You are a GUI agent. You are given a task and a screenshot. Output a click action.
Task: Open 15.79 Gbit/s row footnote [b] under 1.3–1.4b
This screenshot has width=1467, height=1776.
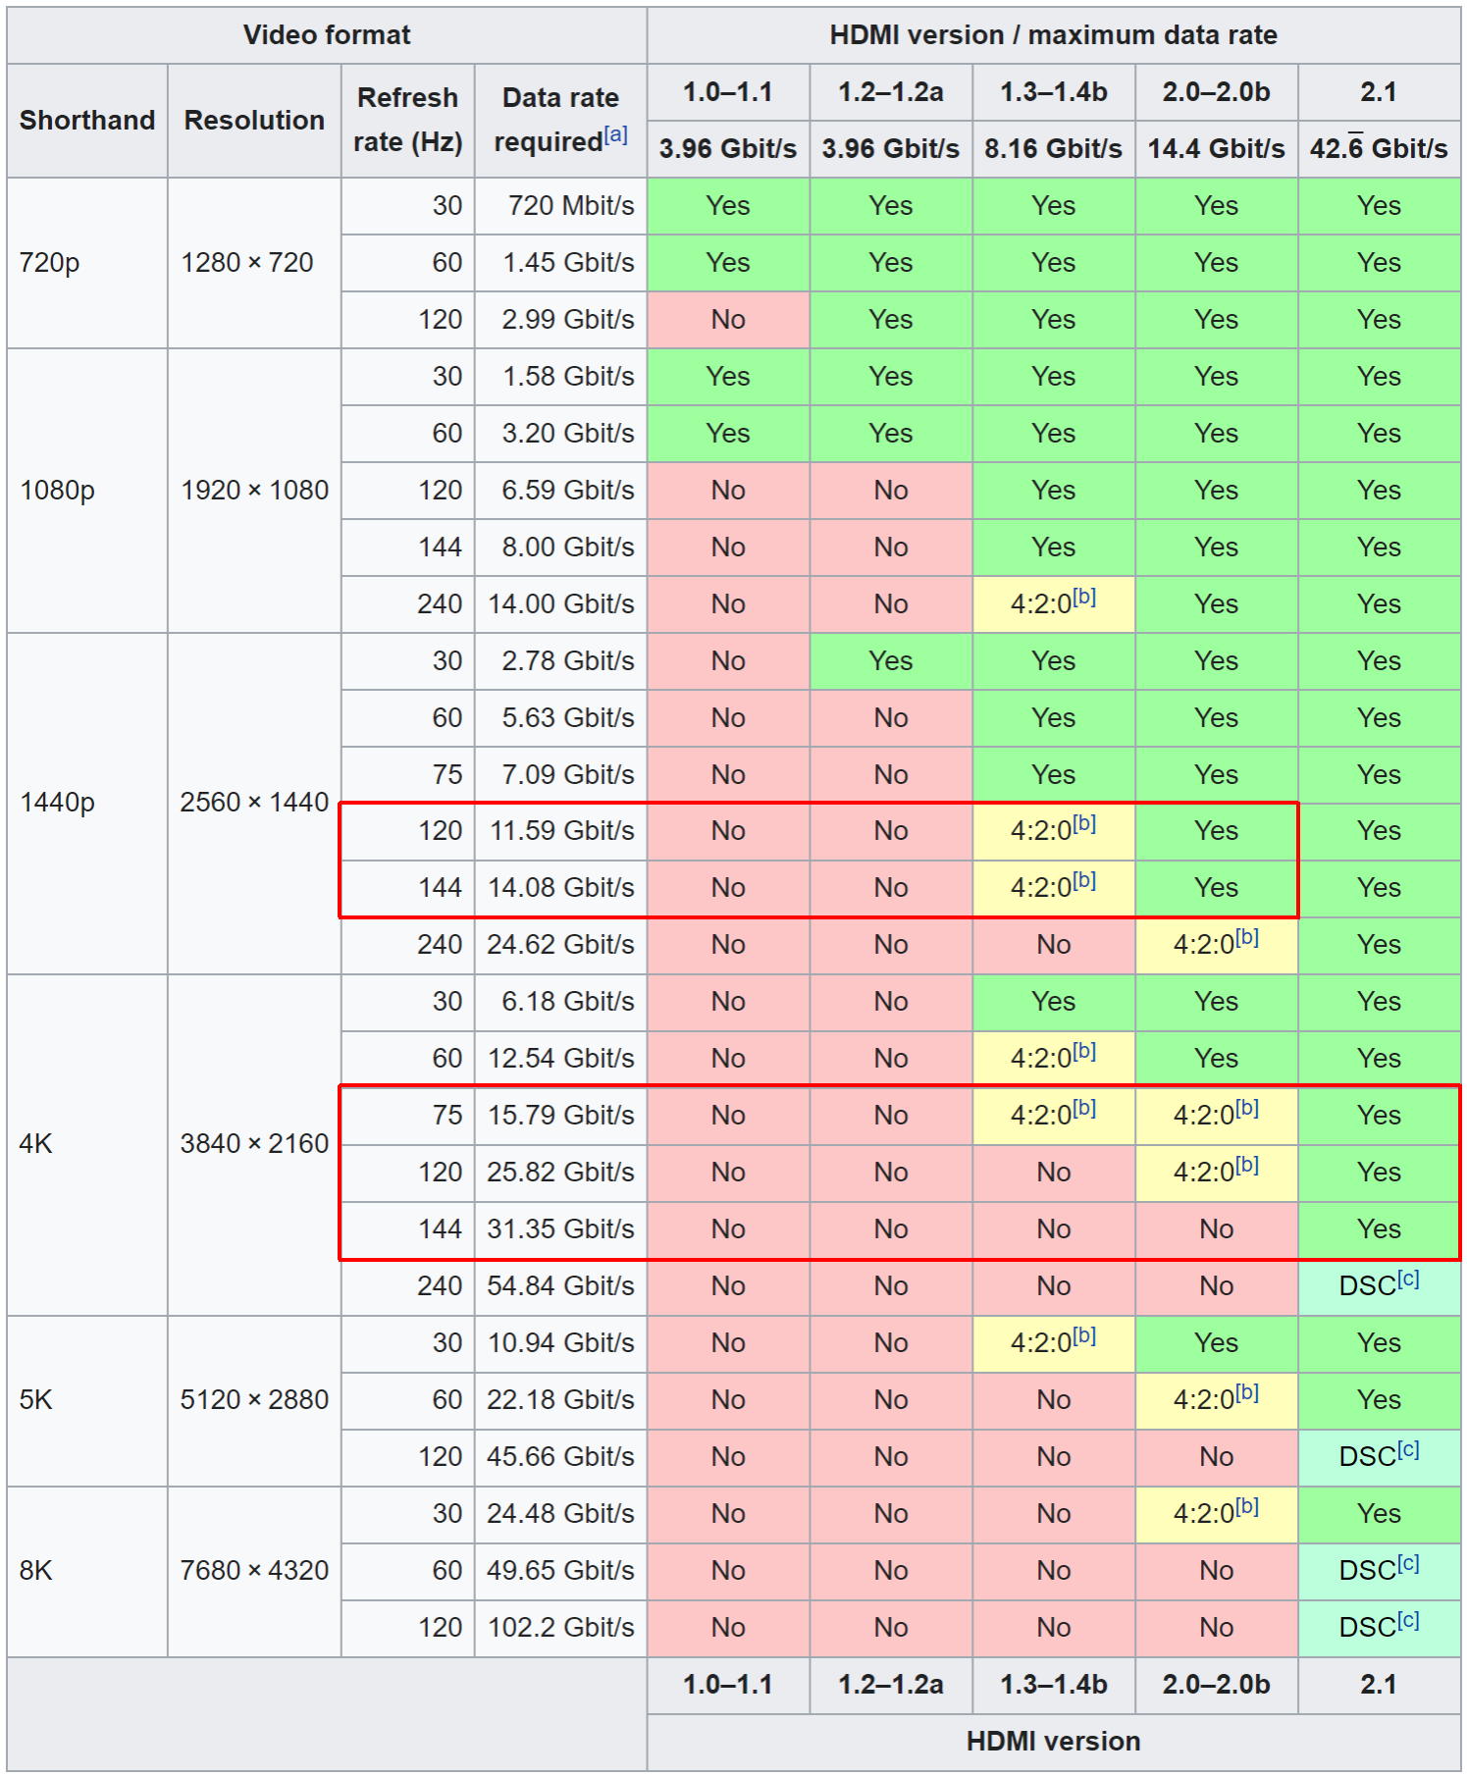pos(1083,1108)
